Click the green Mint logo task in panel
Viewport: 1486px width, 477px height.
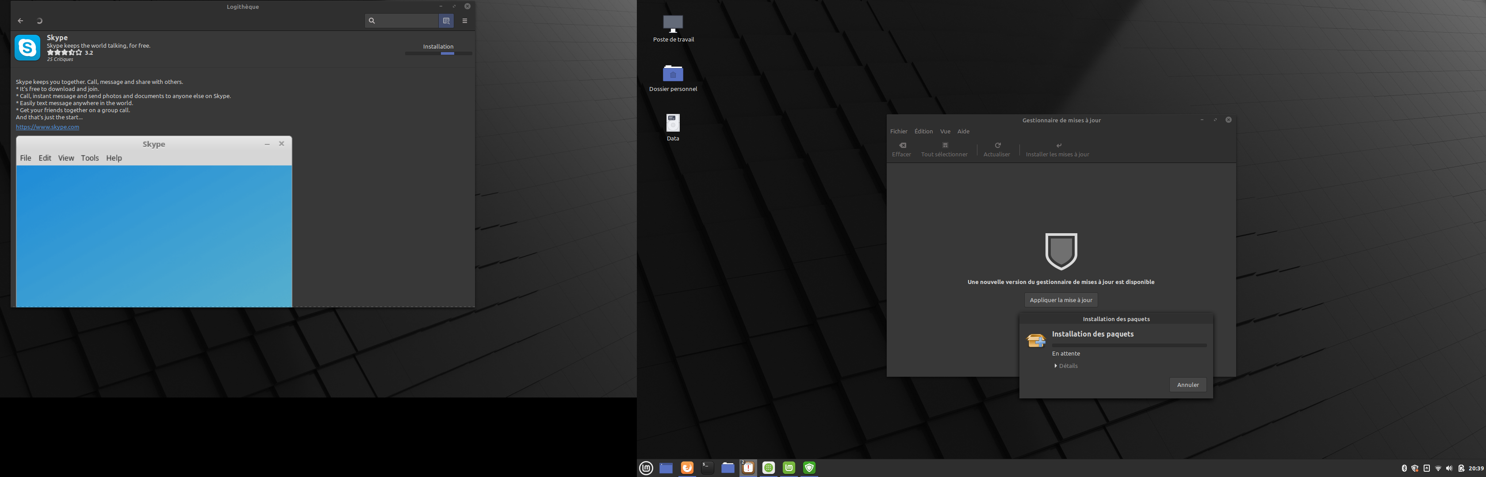(x=789, y=468)
